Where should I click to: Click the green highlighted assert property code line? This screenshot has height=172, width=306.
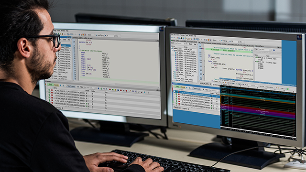point(229,51)
